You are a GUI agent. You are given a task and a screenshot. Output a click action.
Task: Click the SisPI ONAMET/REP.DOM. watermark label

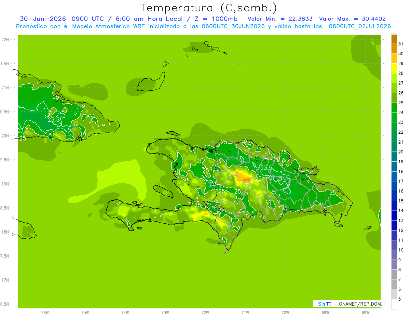coord(349,304)
